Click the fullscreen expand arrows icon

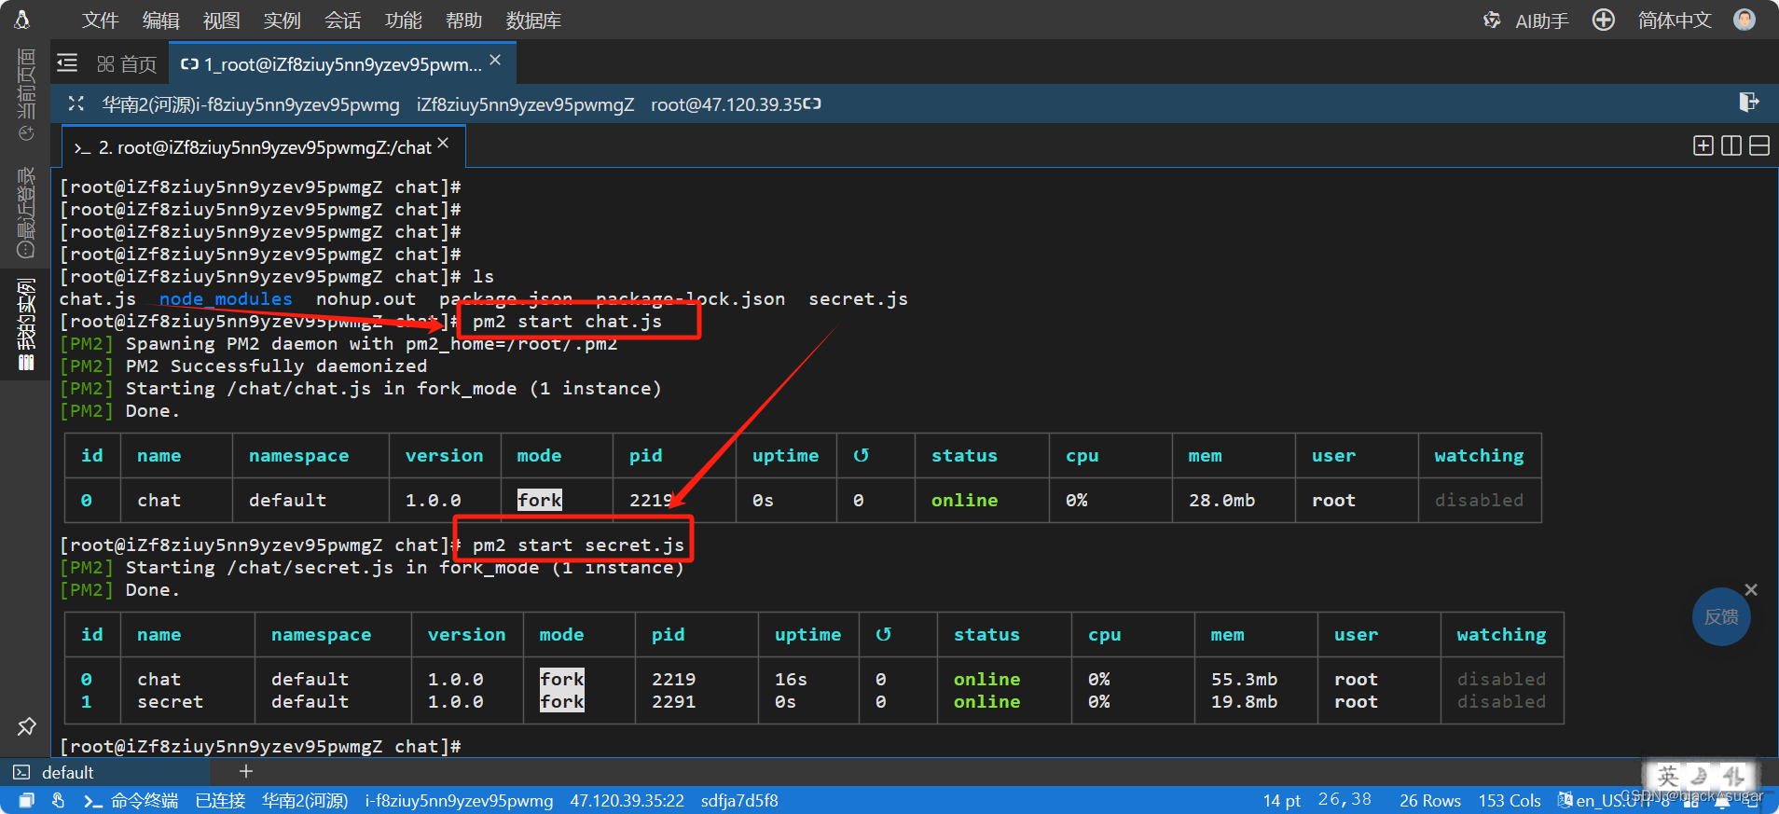tap(76, 103)
